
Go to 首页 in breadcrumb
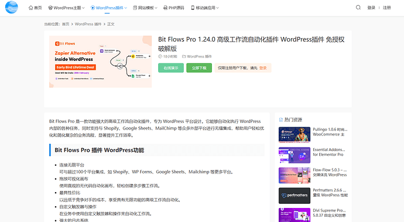click(x=66, y=24)
